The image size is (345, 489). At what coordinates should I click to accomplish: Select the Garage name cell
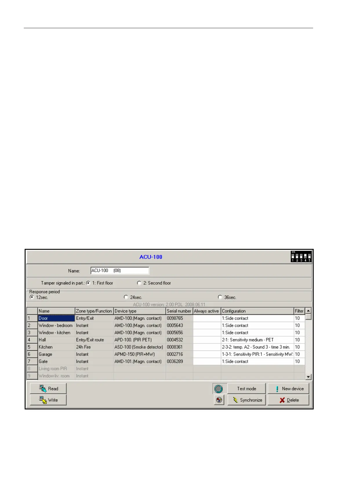coord(56,354)
